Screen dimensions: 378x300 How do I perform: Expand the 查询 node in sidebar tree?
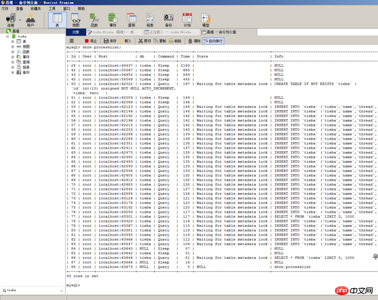(13, 62)
